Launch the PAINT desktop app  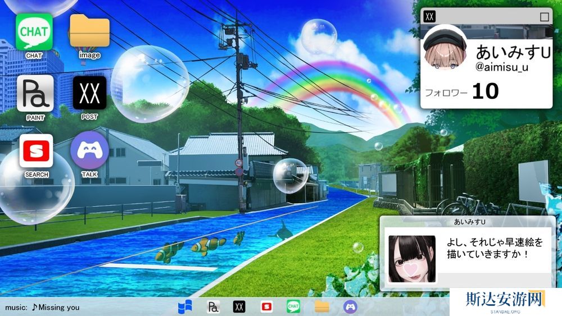35,93
